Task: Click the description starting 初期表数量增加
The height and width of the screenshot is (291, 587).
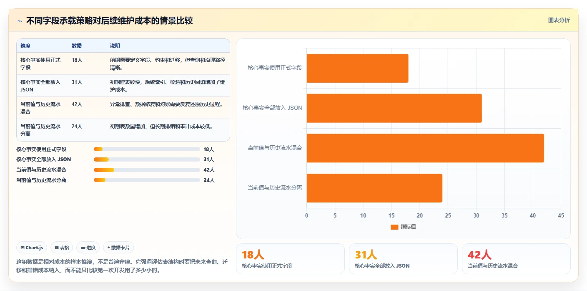Action: click(x=162, y=127)
